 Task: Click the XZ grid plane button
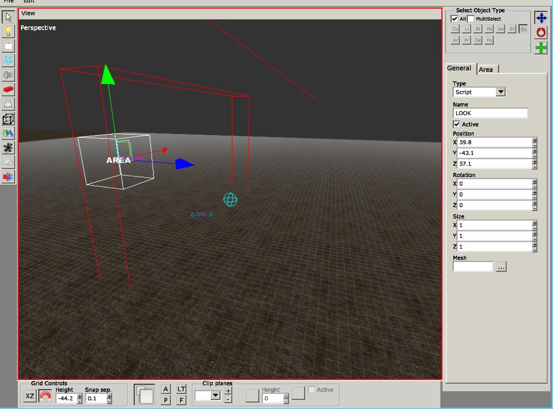tap(30, 397)
